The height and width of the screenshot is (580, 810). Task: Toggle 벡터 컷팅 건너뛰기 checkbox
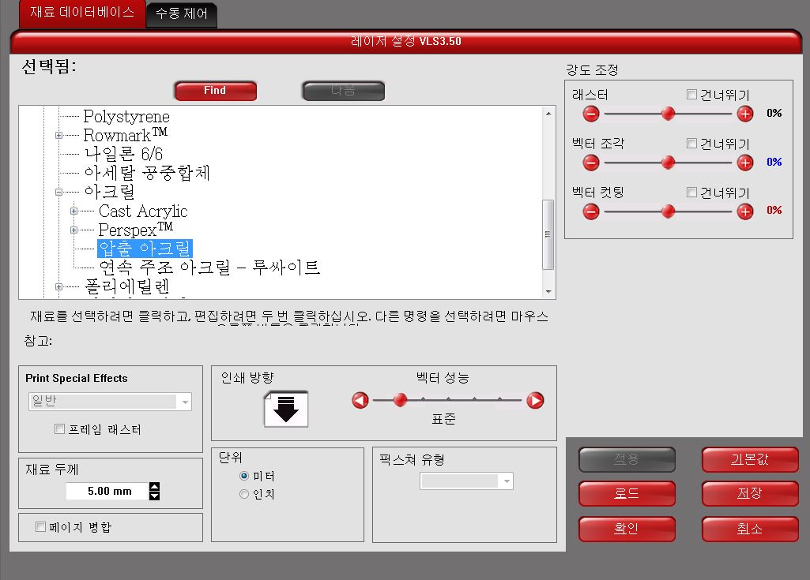point(691,192)
